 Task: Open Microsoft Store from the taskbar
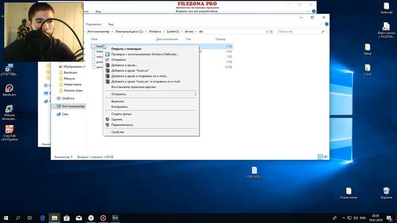coord(66,217)
